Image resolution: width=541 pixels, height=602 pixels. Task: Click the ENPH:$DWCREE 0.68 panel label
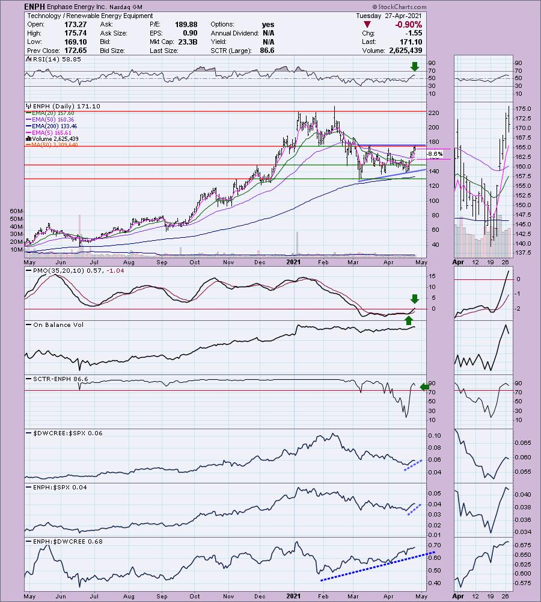coord(68,541)
